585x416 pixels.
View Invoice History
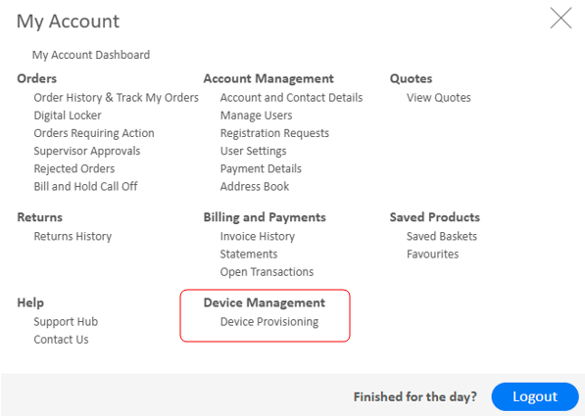pos(258,236)
